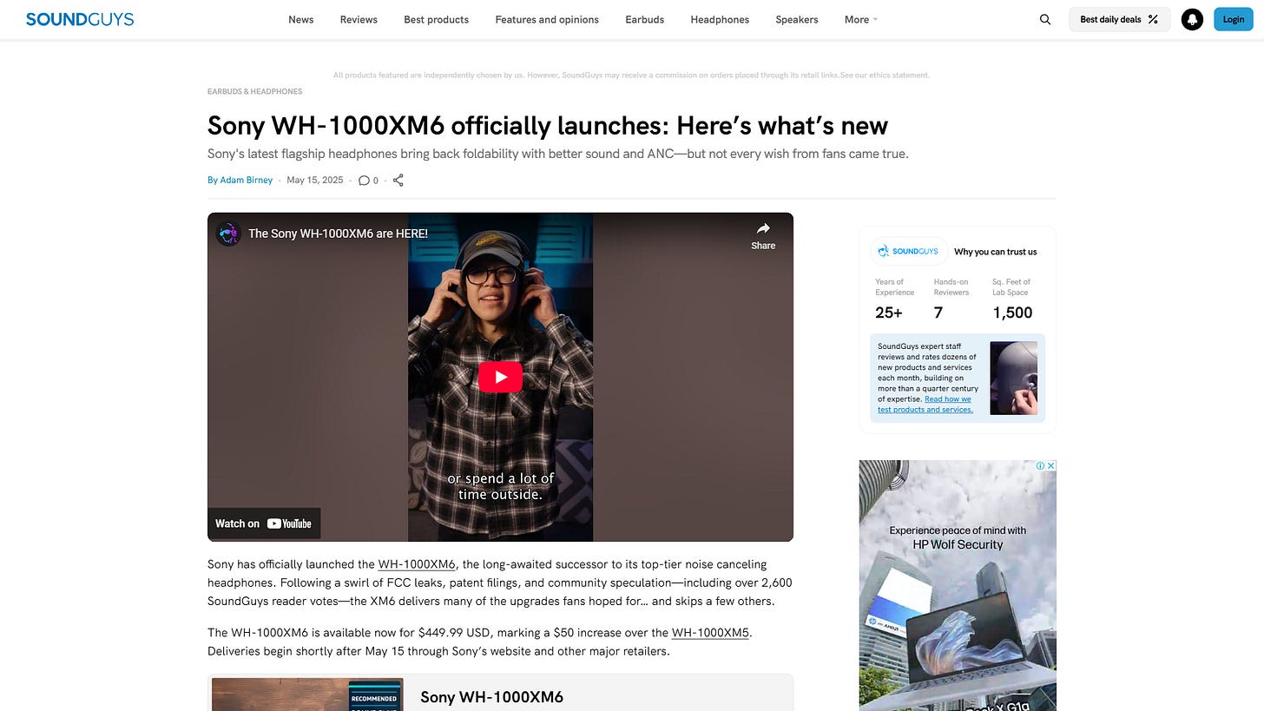Open the video title link
Viewport: 1264px width, 711px height.
(x=338, y=234)
